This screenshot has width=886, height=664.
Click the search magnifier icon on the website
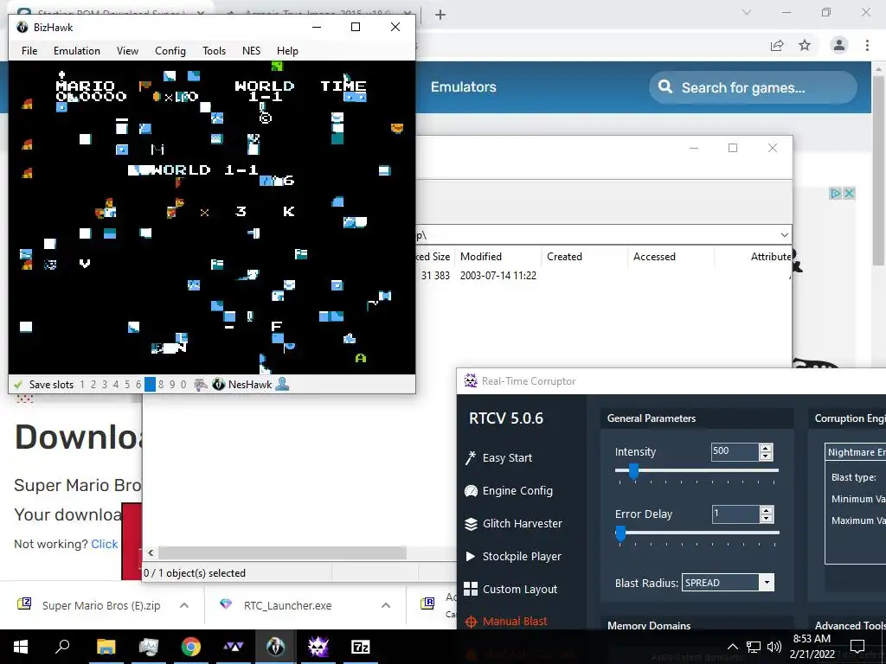coord(665,87)
